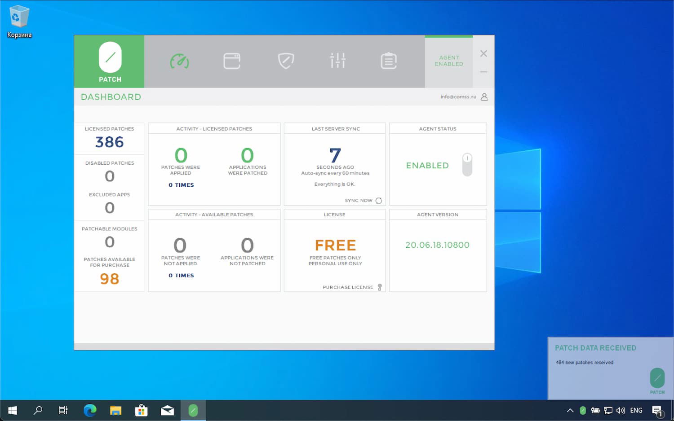
Task: Open the ENG language switcher
Action: tap(636, 410)
